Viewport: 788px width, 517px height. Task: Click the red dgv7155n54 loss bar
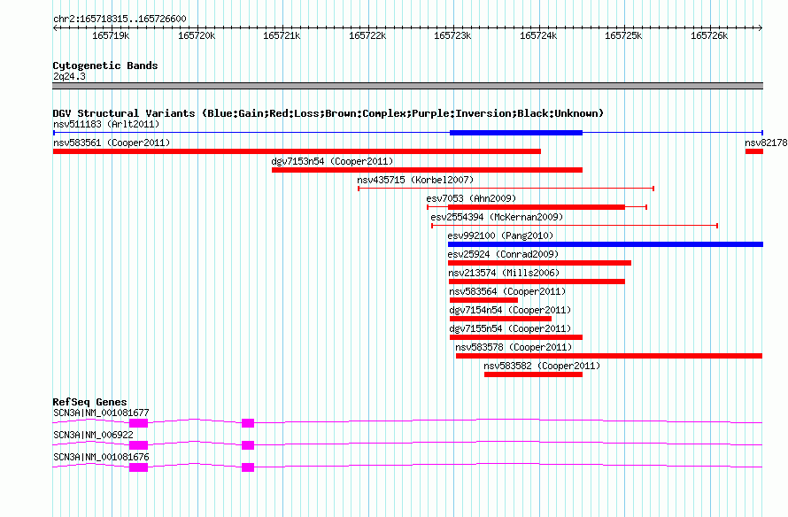coord(516,337)
